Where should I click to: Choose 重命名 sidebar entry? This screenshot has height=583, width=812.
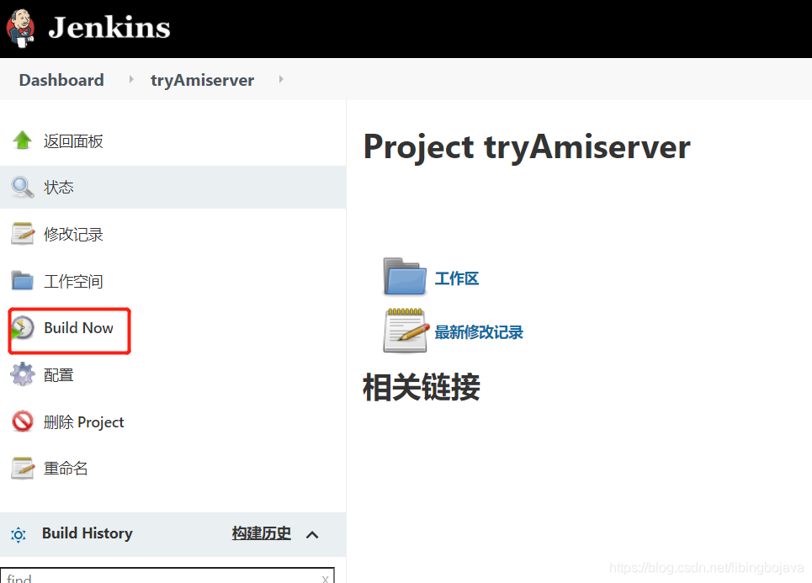pos(66,469)
